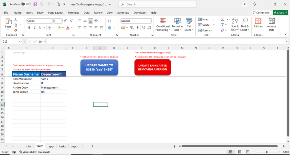Click the Comma Style icon
This screenshot has width=290, height=155.
[x=137, y=28]
